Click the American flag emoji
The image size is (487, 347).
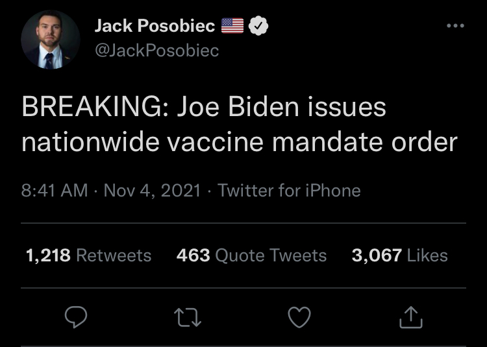(x=232, y=26)
